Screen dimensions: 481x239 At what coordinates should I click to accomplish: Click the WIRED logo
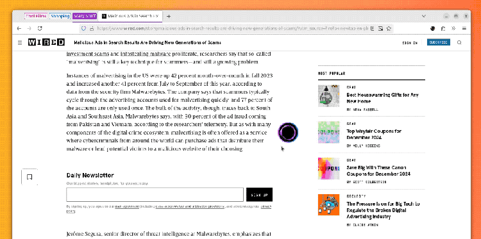click(46, 42)
